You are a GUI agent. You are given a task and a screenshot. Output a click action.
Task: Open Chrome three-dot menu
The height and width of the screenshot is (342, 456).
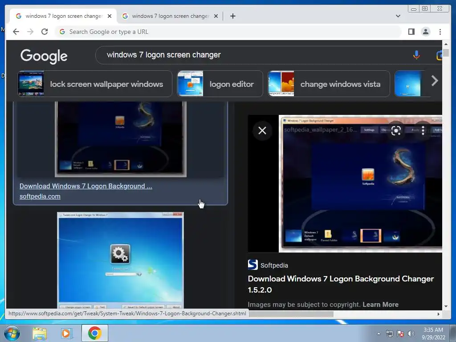coord(440,32)
